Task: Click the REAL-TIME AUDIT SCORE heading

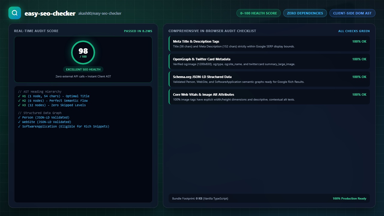Action: pos(36,31)
